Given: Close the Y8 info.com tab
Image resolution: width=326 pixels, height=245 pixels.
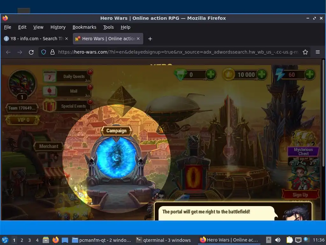Looking at the screenshot, I should [67, 39].
